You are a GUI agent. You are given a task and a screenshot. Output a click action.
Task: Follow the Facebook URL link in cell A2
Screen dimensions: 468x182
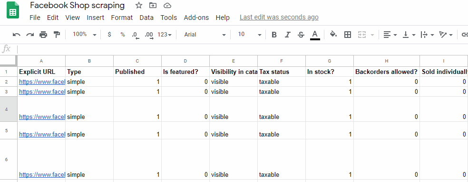pyautogui.click(x=42, y=82)
